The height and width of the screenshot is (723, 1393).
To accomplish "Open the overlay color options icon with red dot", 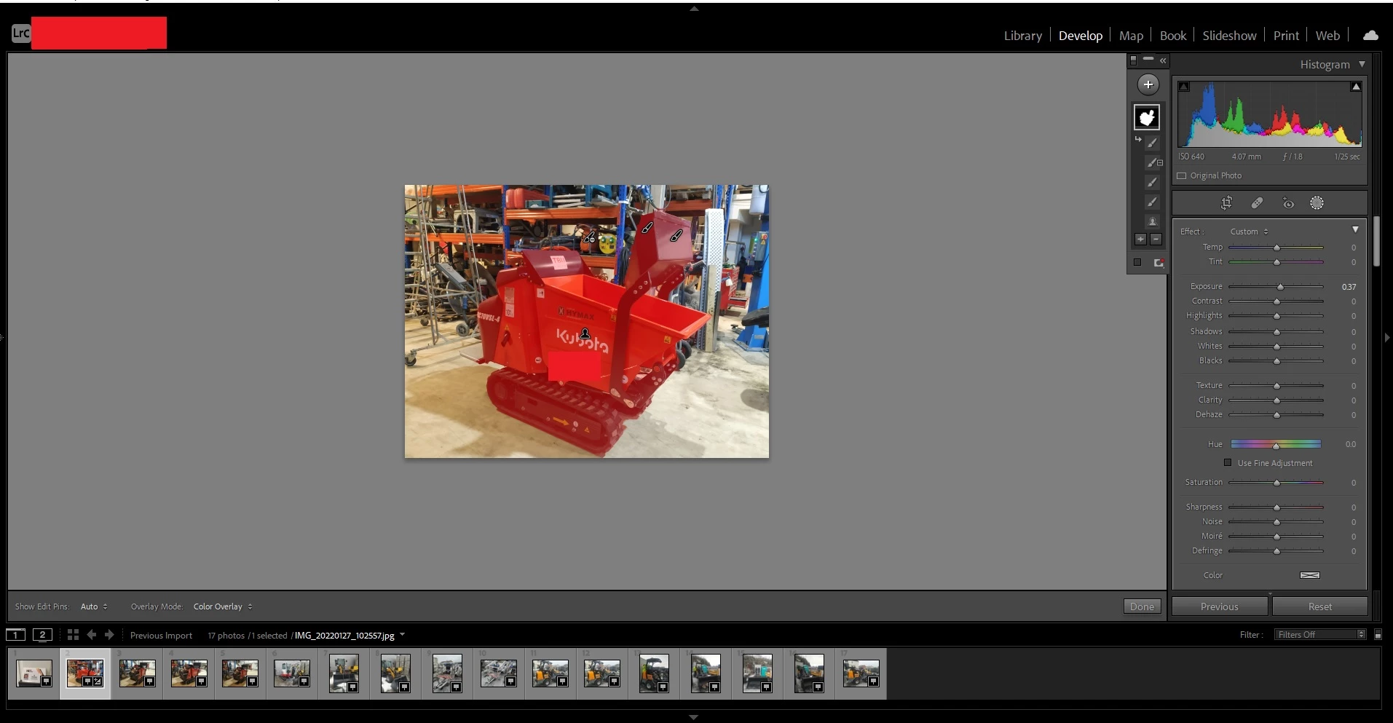I will click(1159, 263).
